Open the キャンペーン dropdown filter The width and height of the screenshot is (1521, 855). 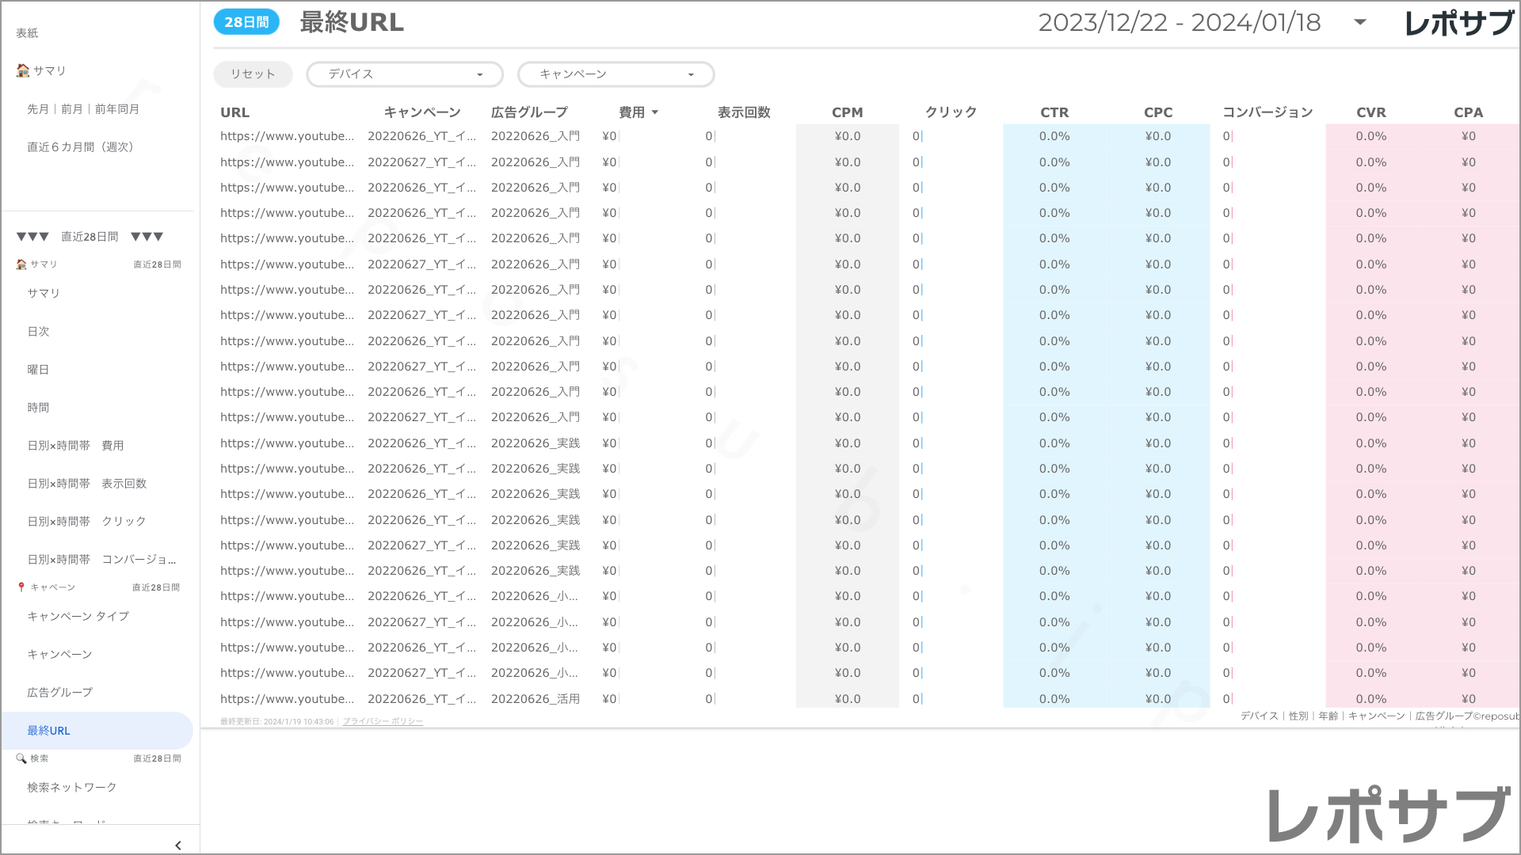(x=616, y=74)
